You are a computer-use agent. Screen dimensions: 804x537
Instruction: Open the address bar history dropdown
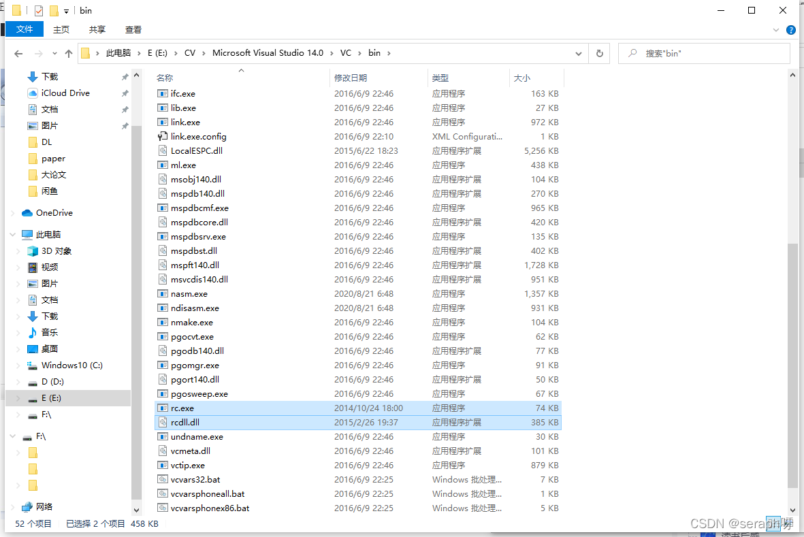[x=579, y=53]
